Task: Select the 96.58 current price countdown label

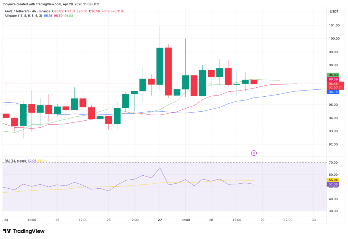Action: (x=335, y=85)
